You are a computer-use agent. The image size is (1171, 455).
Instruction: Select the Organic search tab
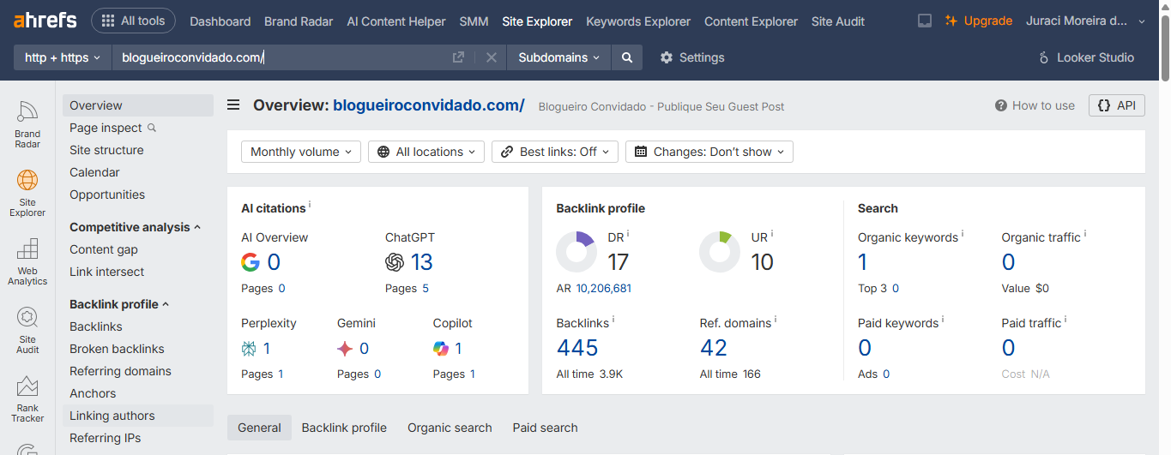coord(450,428)
